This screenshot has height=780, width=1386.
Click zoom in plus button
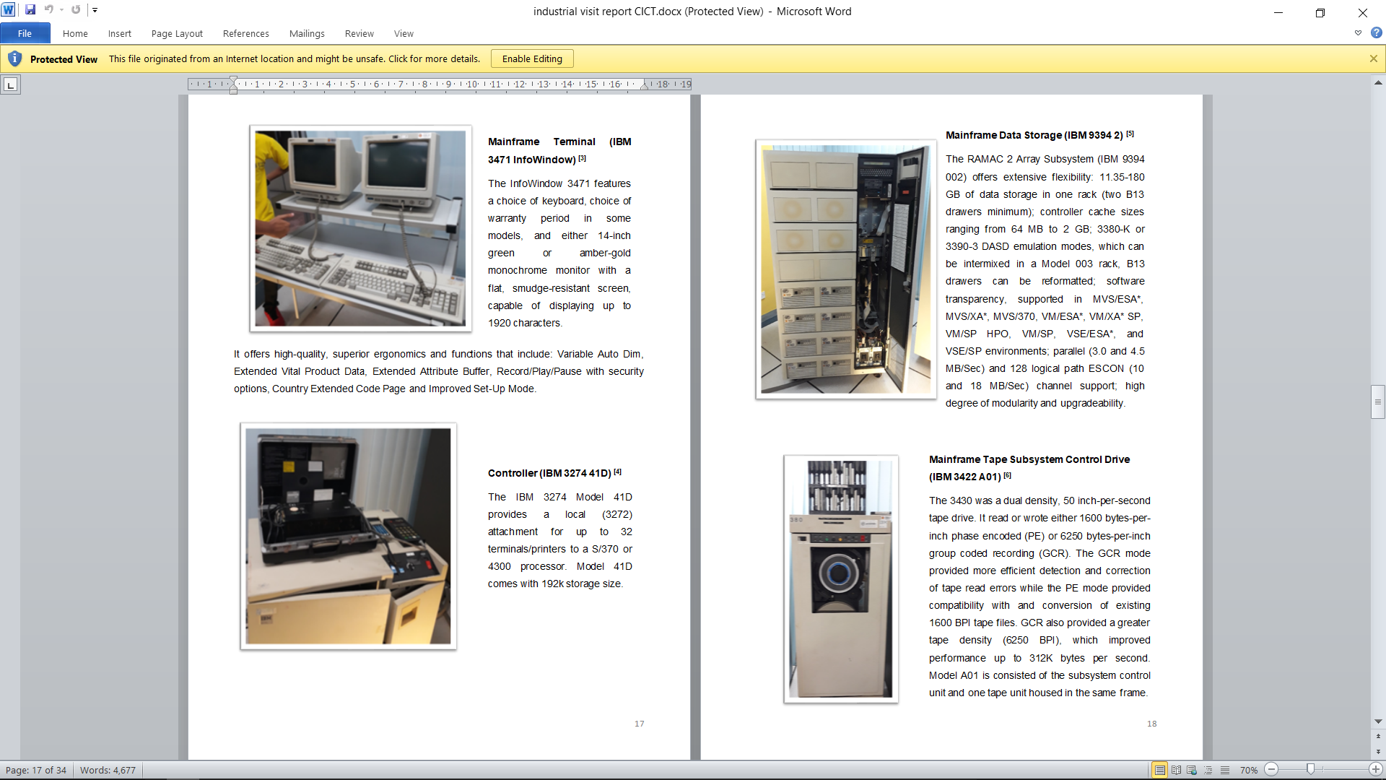pos(1376,770)
